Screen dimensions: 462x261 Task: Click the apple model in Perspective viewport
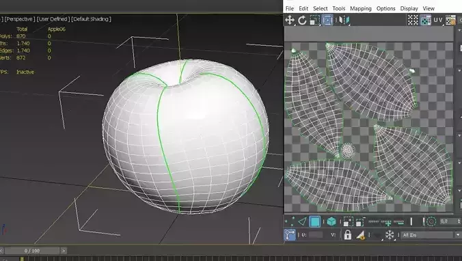(x=186, y=137)
